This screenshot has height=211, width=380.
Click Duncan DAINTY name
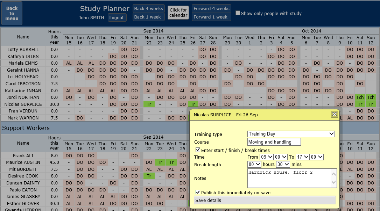point(23,183)
